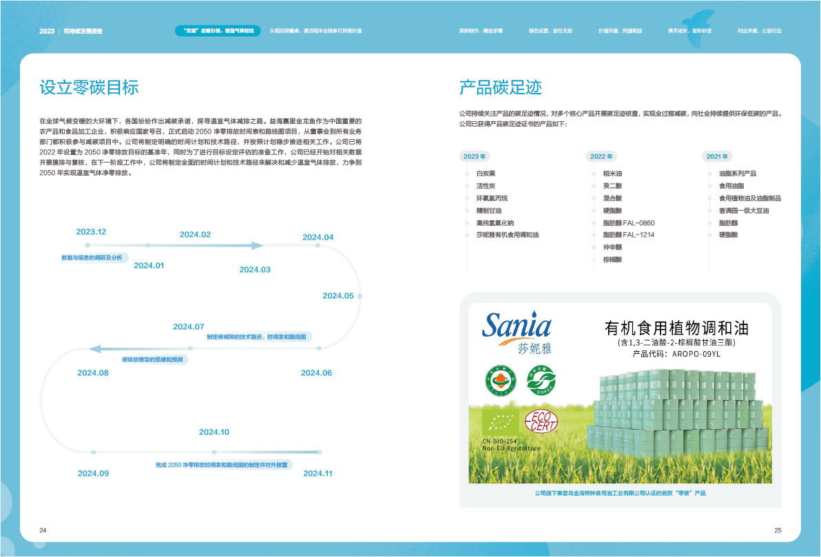
Task: Click the right-pointing timeline arrow near 2024.02
Action: (x=256, y=245)
